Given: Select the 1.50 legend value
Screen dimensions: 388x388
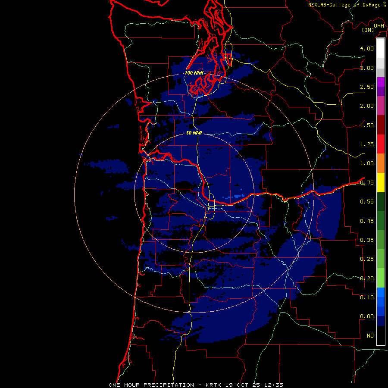Looking at the screenshot, I should (367, 125).
